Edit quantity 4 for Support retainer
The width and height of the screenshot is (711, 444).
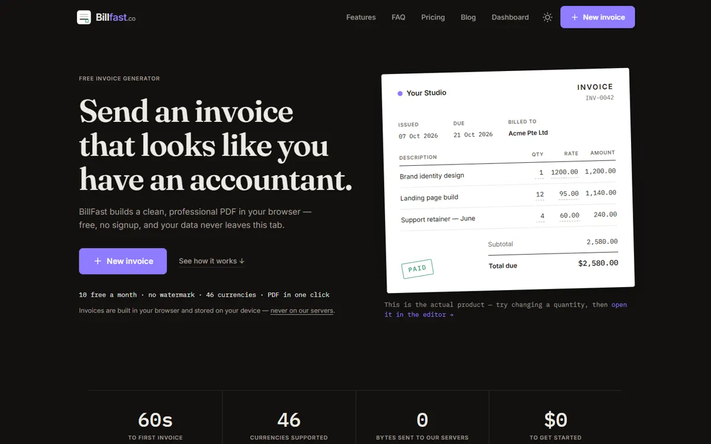coord(542,216)
